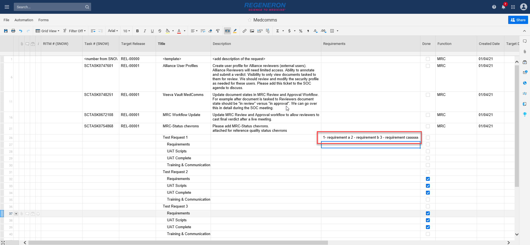Clear formatting with the eraser icon

point(210,31)
